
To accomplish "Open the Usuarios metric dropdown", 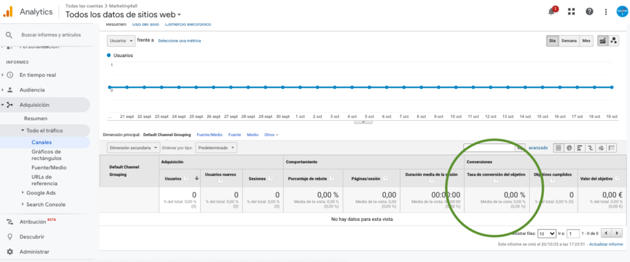I will 121,40.
